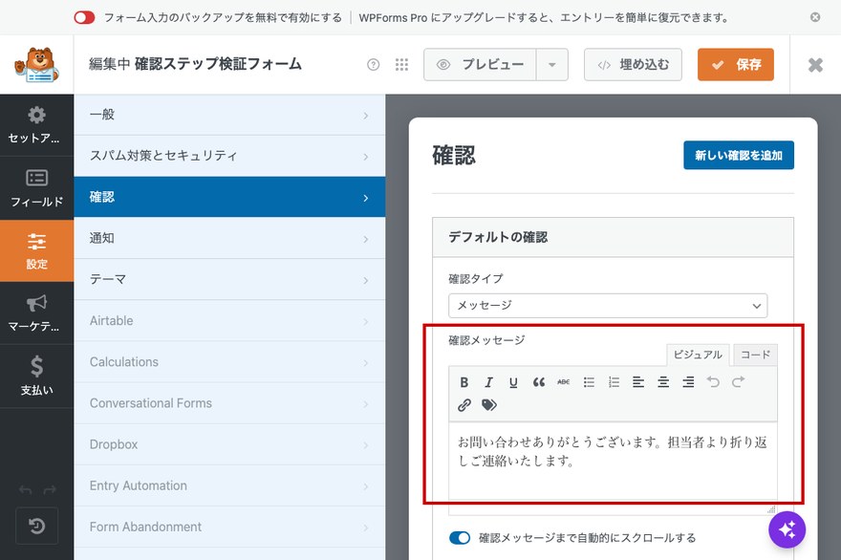Apply underline formatting

click(513, 382)
